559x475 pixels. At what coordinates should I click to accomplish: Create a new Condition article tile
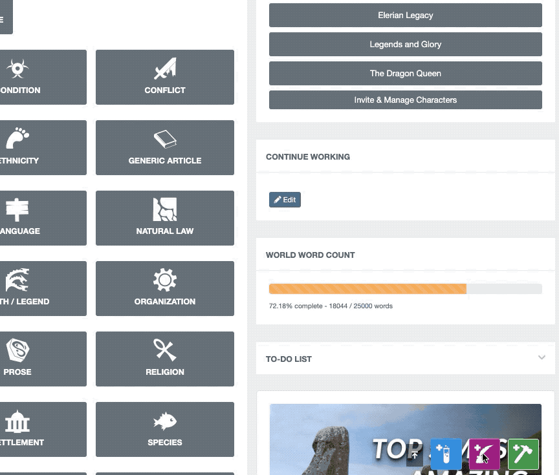43,78
